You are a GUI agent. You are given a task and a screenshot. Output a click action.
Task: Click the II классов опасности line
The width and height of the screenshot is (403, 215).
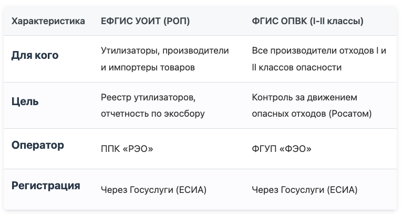pyautogui.click(x=297, y=67)
